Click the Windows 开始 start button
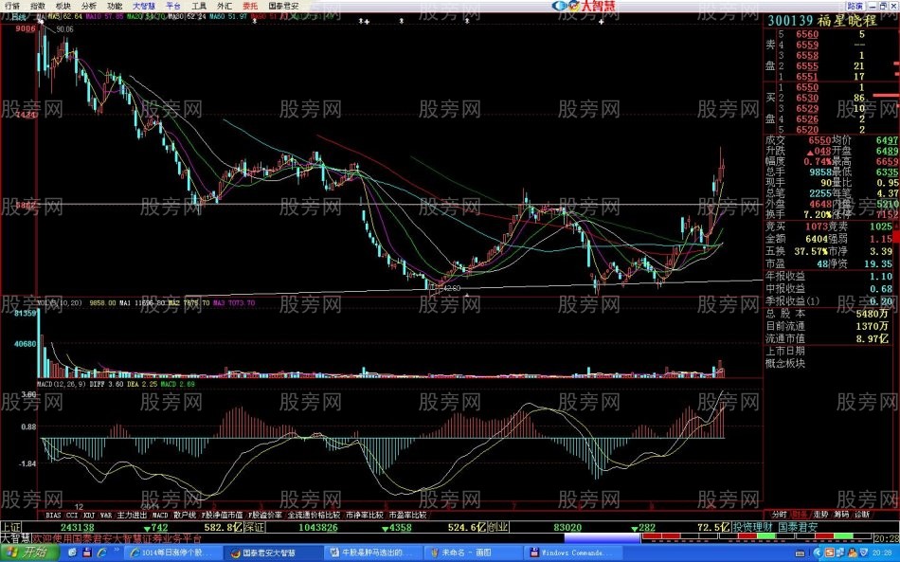 29,553
